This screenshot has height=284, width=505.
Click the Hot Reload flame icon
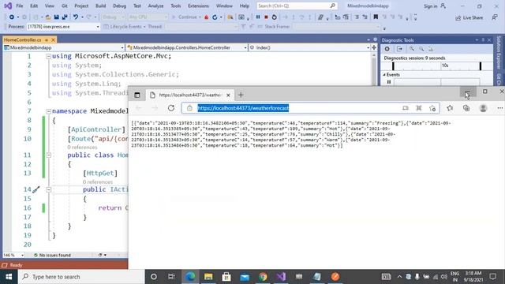coord(207,17)
